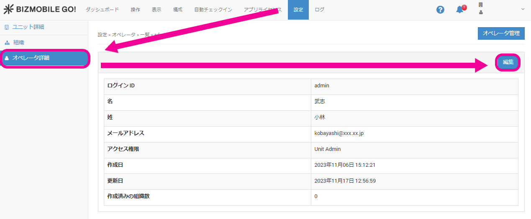The width and height of the screenshot is (531, 219).
Task: Click the オペレータ詳細 person icon in sidebar
Action: (x=7, y=58)
